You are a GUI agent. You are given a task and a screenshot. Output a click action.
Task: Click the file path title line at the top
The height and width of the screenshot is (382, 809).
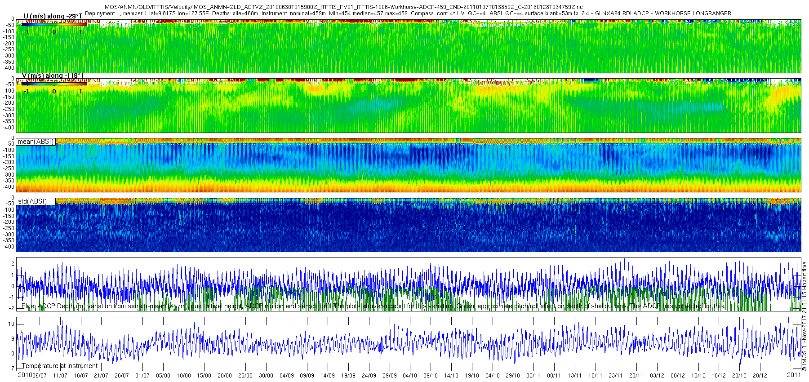[342, 7]
